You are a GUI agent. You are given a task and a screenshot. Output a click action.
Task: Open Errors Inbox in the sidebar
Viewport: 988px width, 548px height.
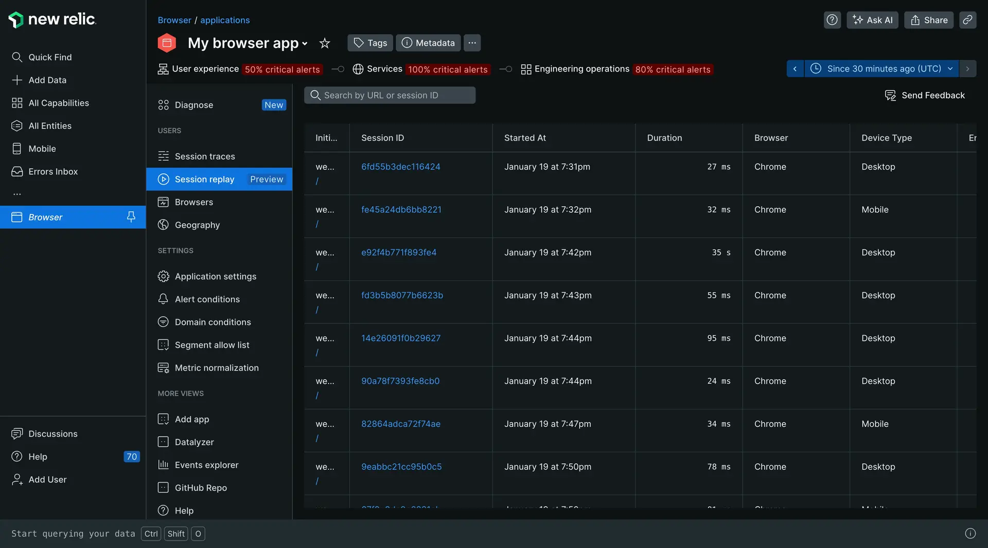pos(53,172)
